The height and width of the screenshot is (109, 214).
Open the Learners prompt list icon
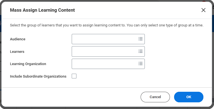140,51
